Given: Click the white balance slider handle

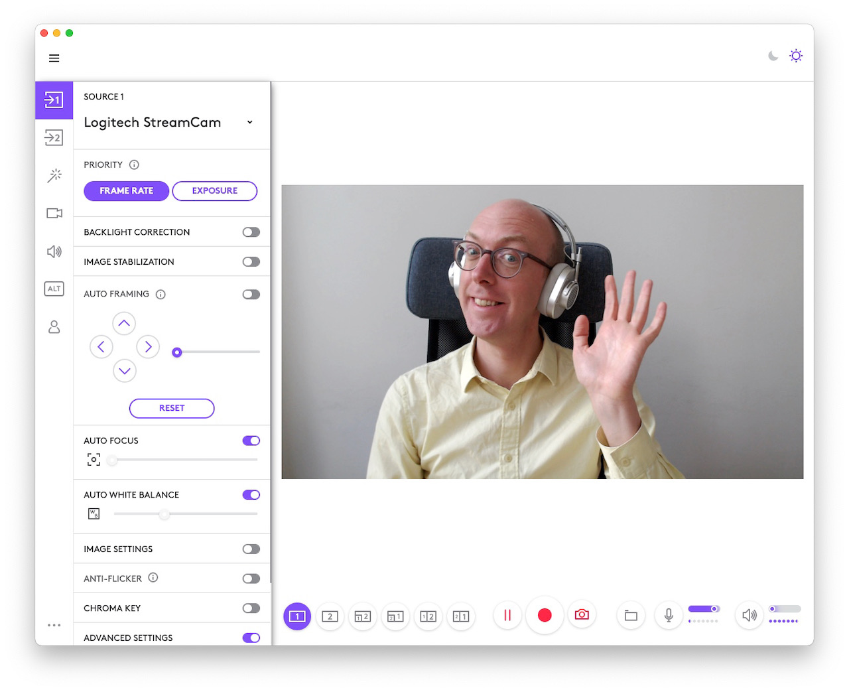Looking at the screenshot, I should point(164,514).
